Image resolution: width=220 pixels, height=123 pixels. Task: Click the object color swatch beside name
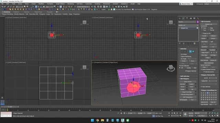[x=198, y=22]
